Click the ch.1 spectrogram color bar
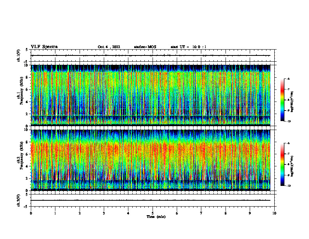 (282, 100)
